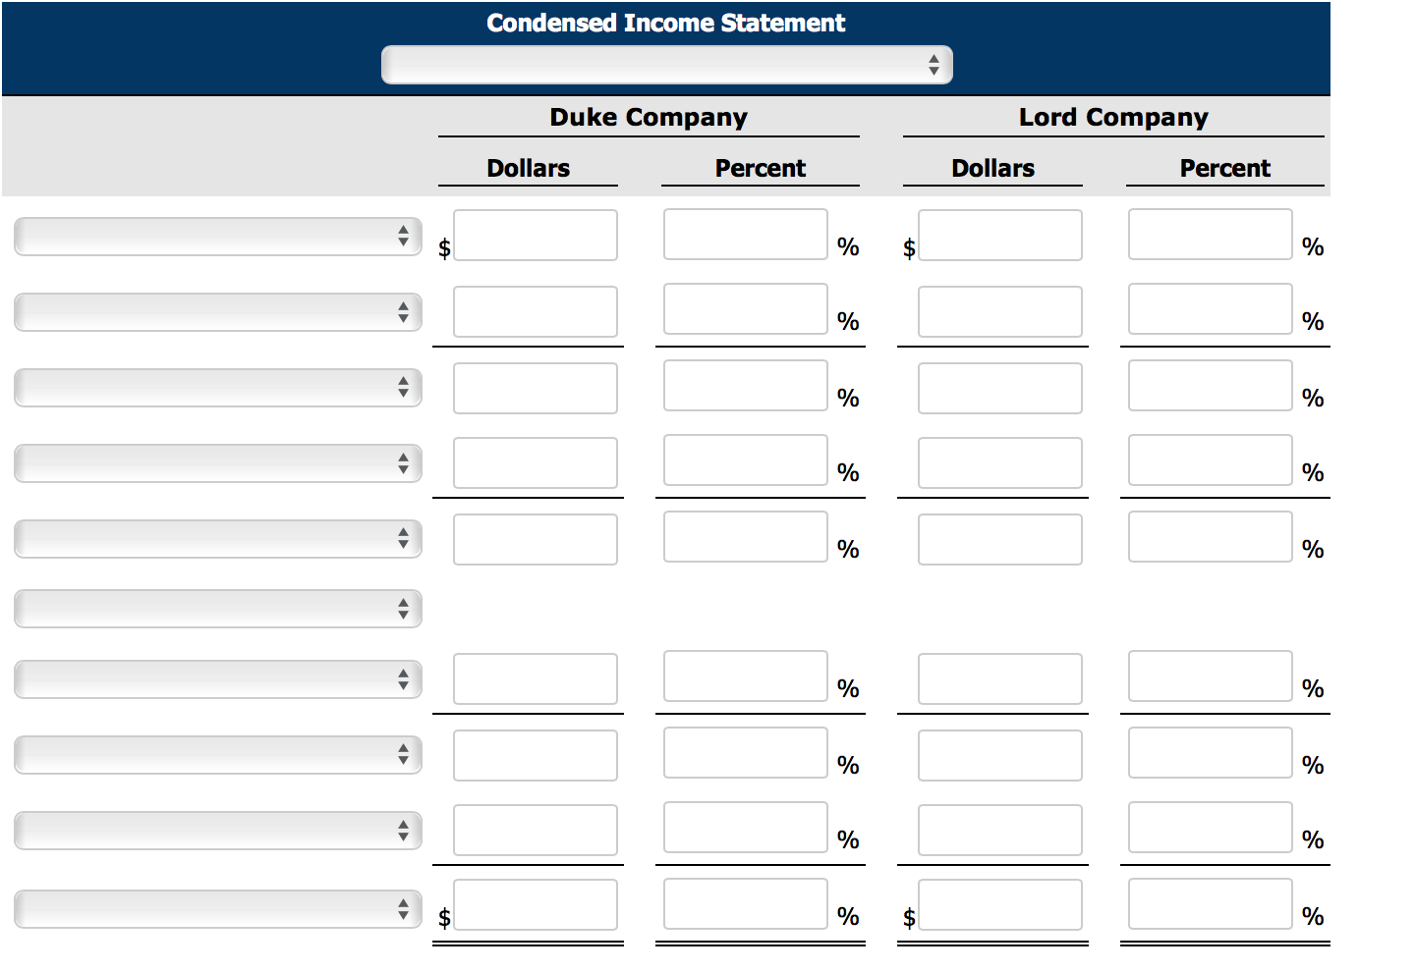The width and height of the screenshot is (1415, 972).
Task: Click the Duke Company column header
Action: [649, 117]
